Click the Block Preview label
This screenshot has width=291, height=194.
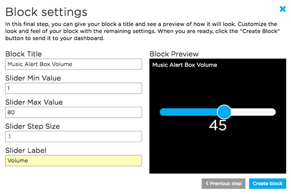[x=174, y=54]
